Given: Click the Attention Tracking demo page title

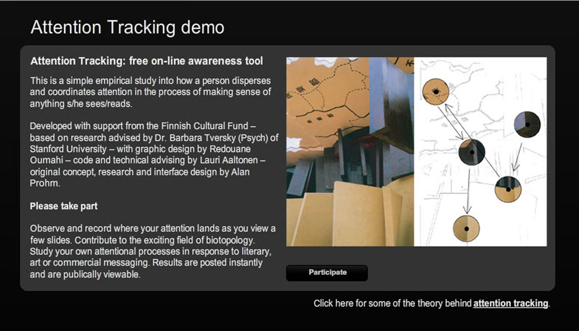Looking at the screenshot, I should point(128,26).
